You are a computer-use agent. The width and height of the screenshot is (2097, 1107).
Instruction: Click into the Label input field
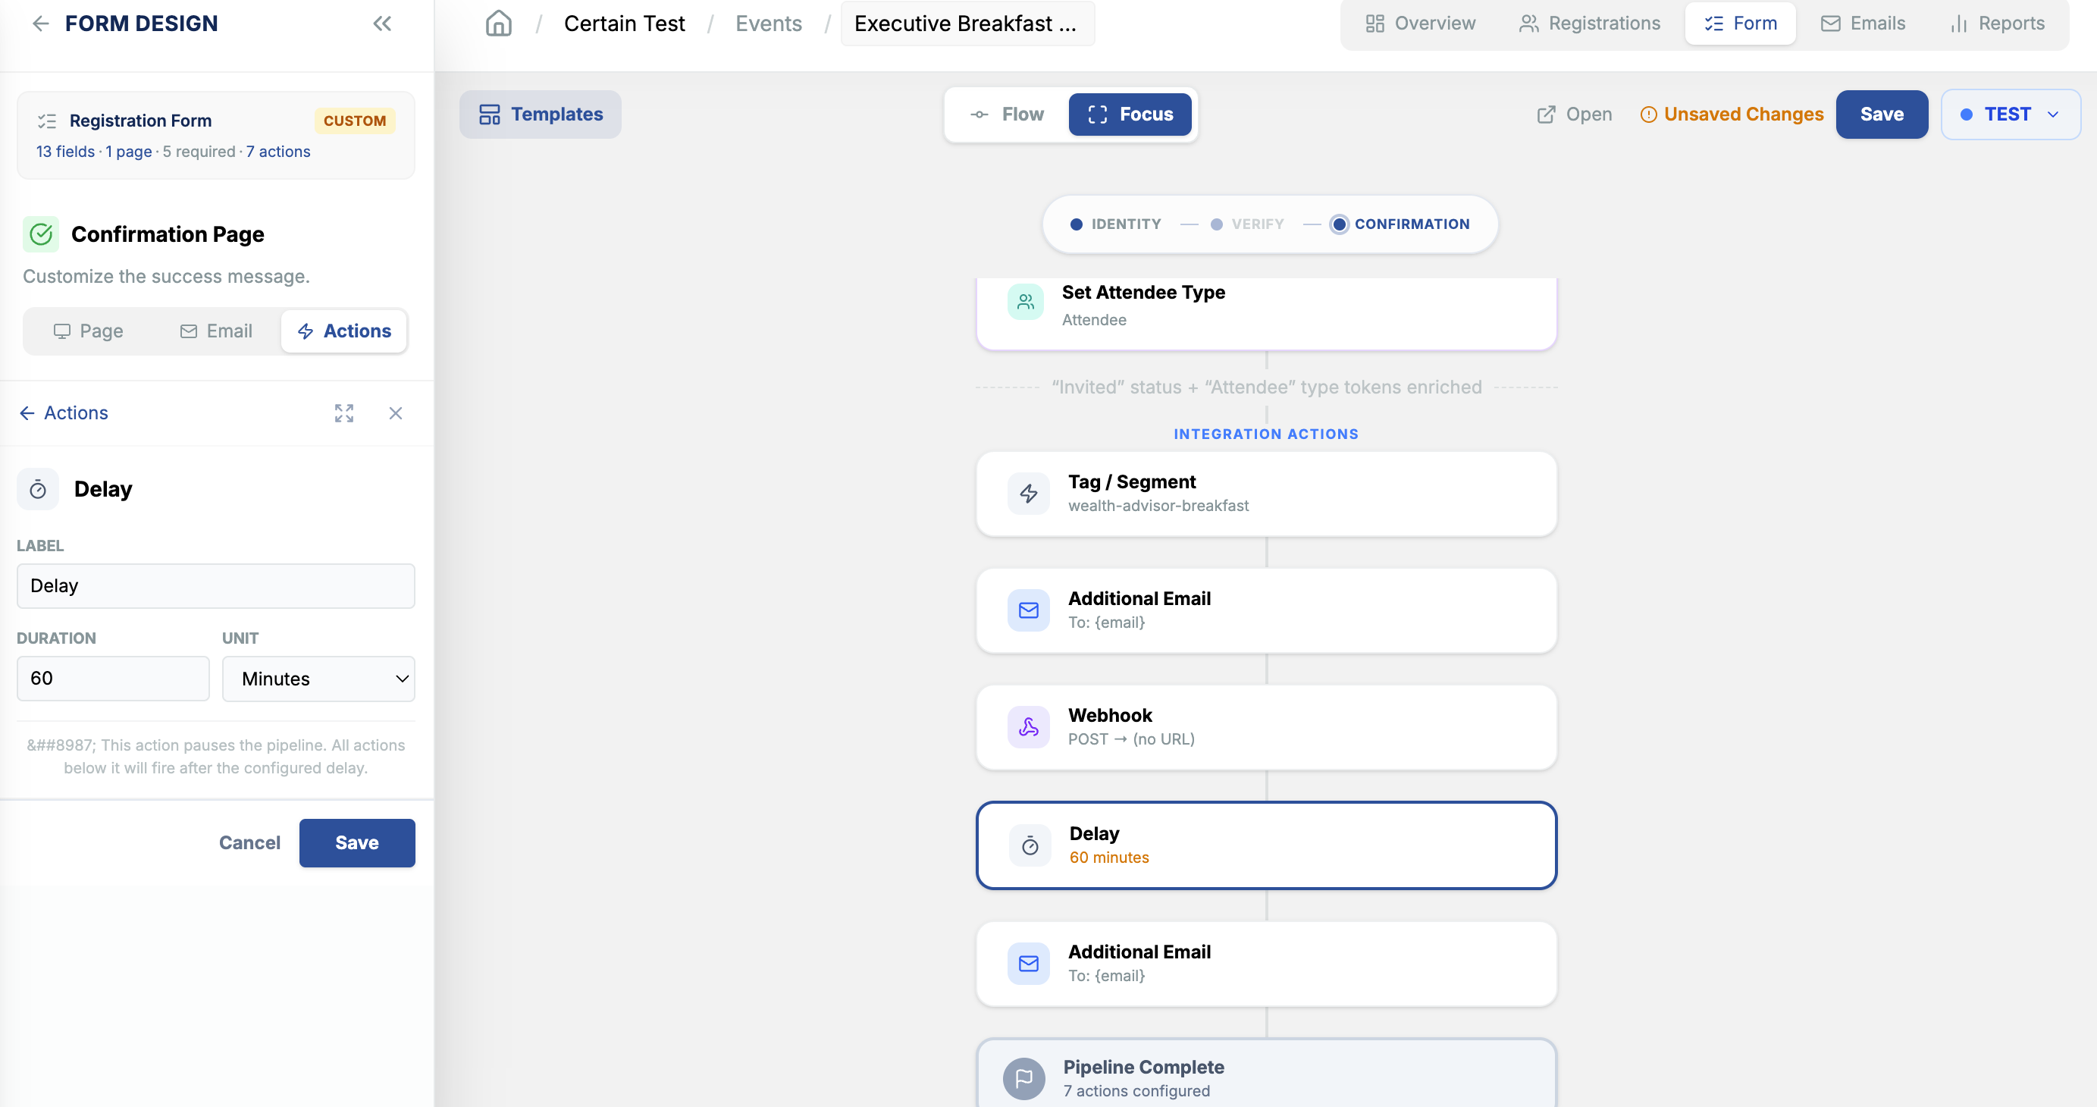pyautogui.click(x=216, y=586)
